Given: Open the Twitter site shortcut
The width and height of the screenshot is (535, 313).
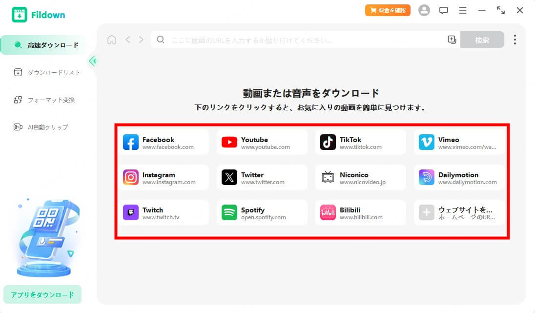Looking at the screenshot, I should pos(262,178).
